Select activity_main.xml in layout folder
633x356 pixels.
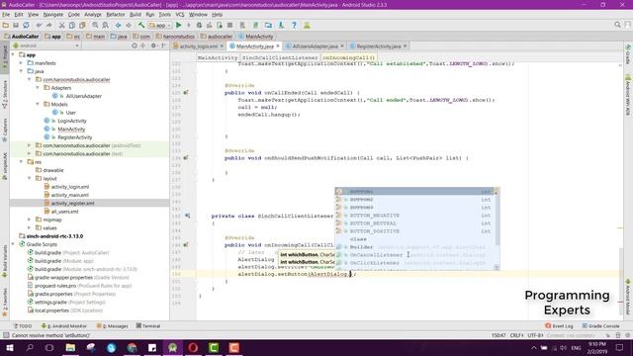pyautogui.click(x=70, y=195)
